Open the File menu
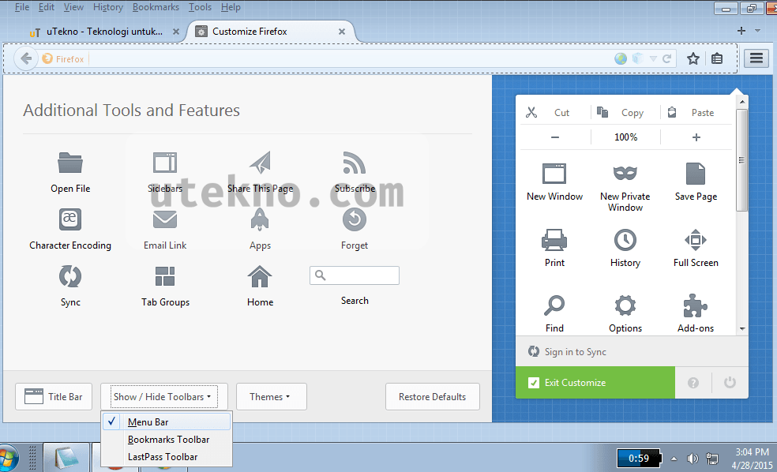777x472 pixels. click(x=22, y=7)
